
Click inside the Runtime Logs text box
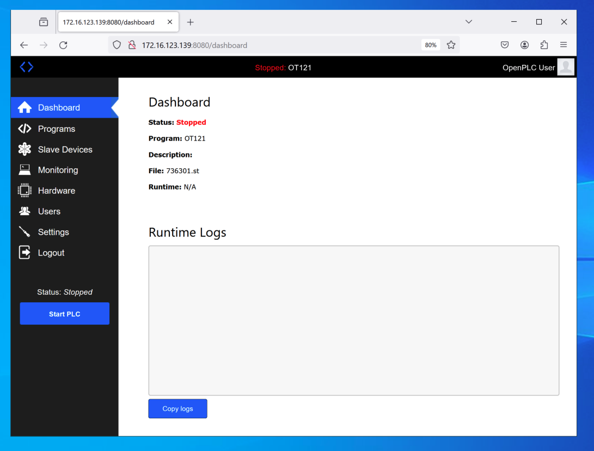354,321
